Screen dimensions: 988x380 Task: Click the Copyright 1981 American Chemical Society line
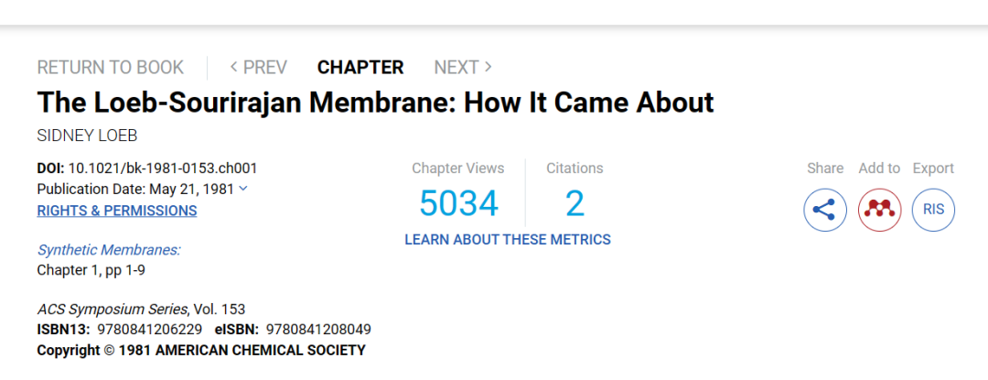[x=200, y=351]
